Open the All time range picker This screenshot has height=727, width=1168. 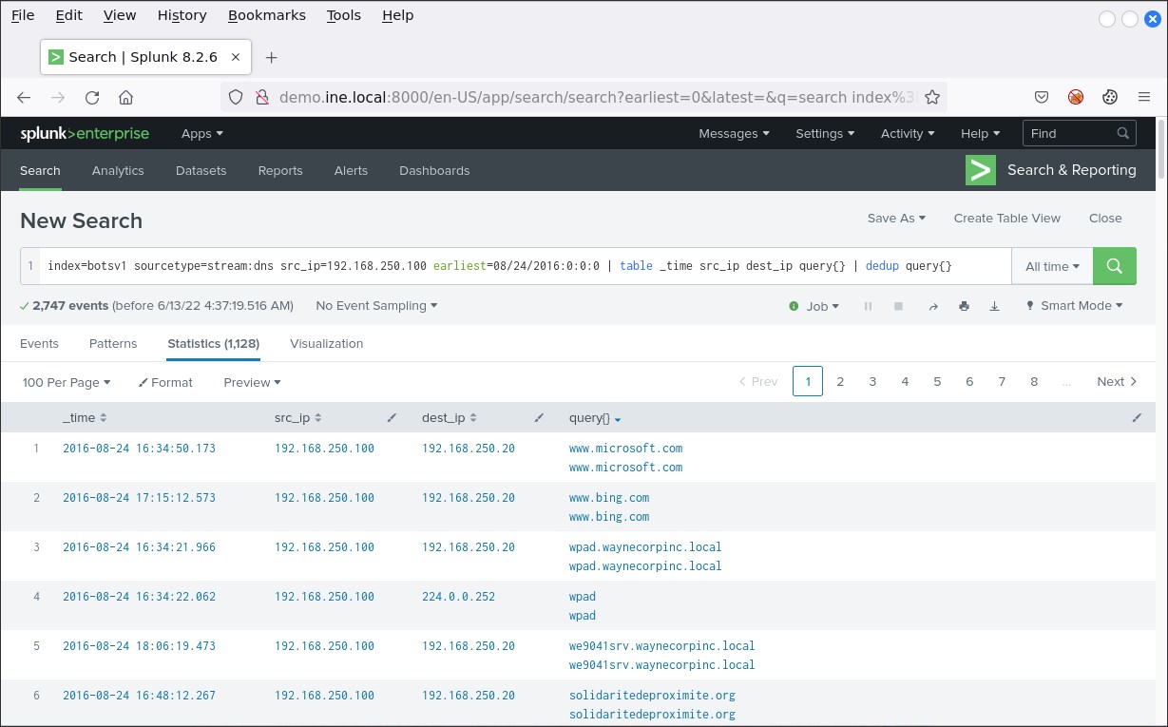point(1052,266)
